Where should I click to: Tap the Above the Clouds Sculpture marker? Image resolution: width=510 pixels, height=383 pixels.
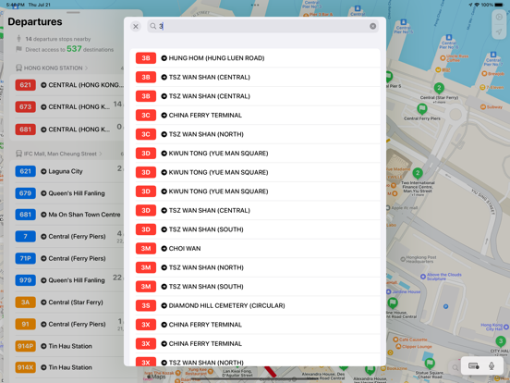(x=423, y=277)
